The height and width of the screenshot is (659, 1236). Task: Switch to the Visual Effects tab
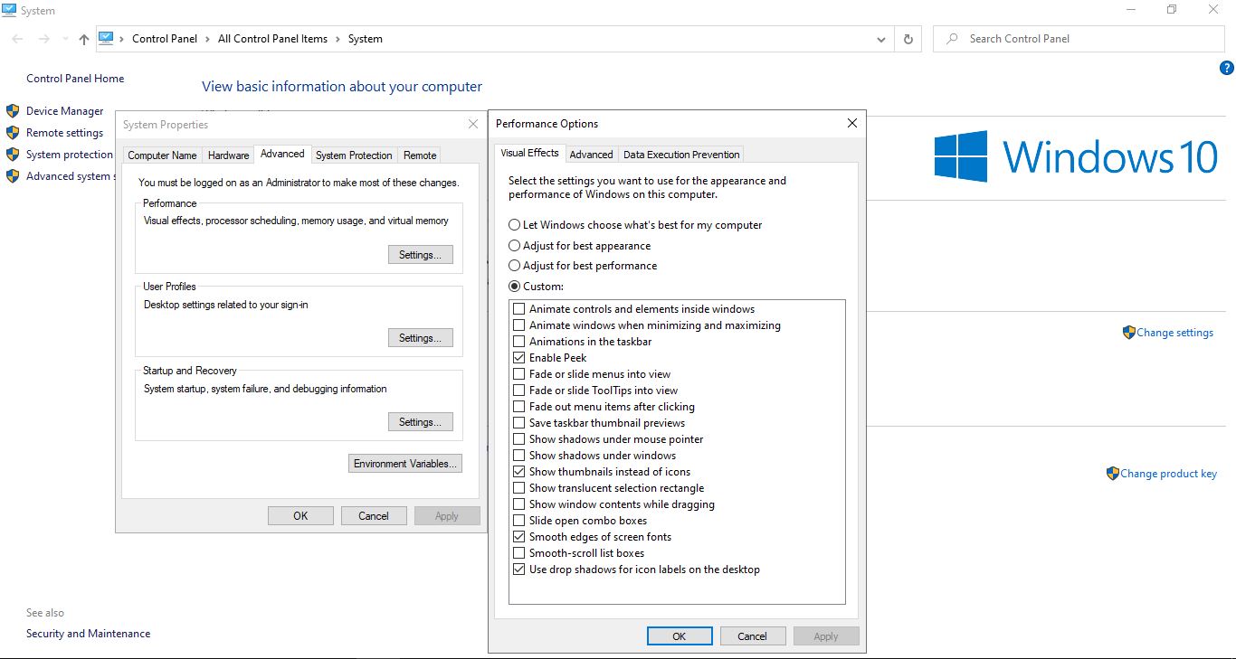(530, 153)
